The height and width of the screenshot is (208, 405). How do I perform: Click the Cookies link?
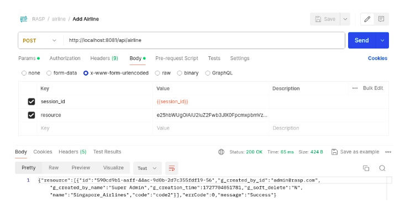point(377,58)
